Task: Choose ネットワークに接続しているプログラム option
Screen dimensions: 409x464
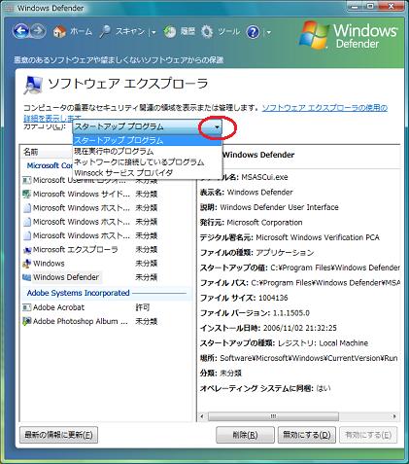Action: [148, 162]
